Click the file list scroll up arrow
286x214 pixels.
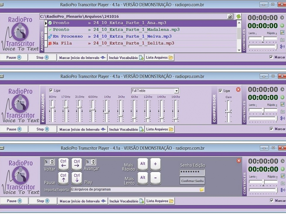[239, 23]
